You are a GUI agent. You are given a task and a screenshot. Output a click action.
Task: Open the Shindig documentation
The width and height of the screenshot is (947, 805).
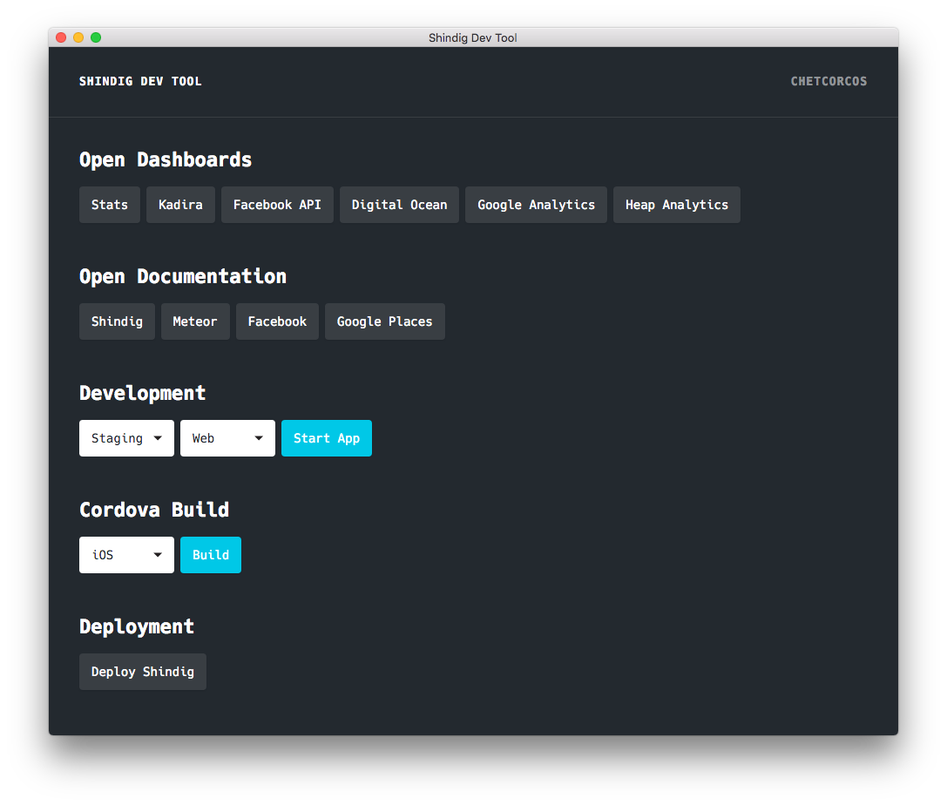coord(117,321)
